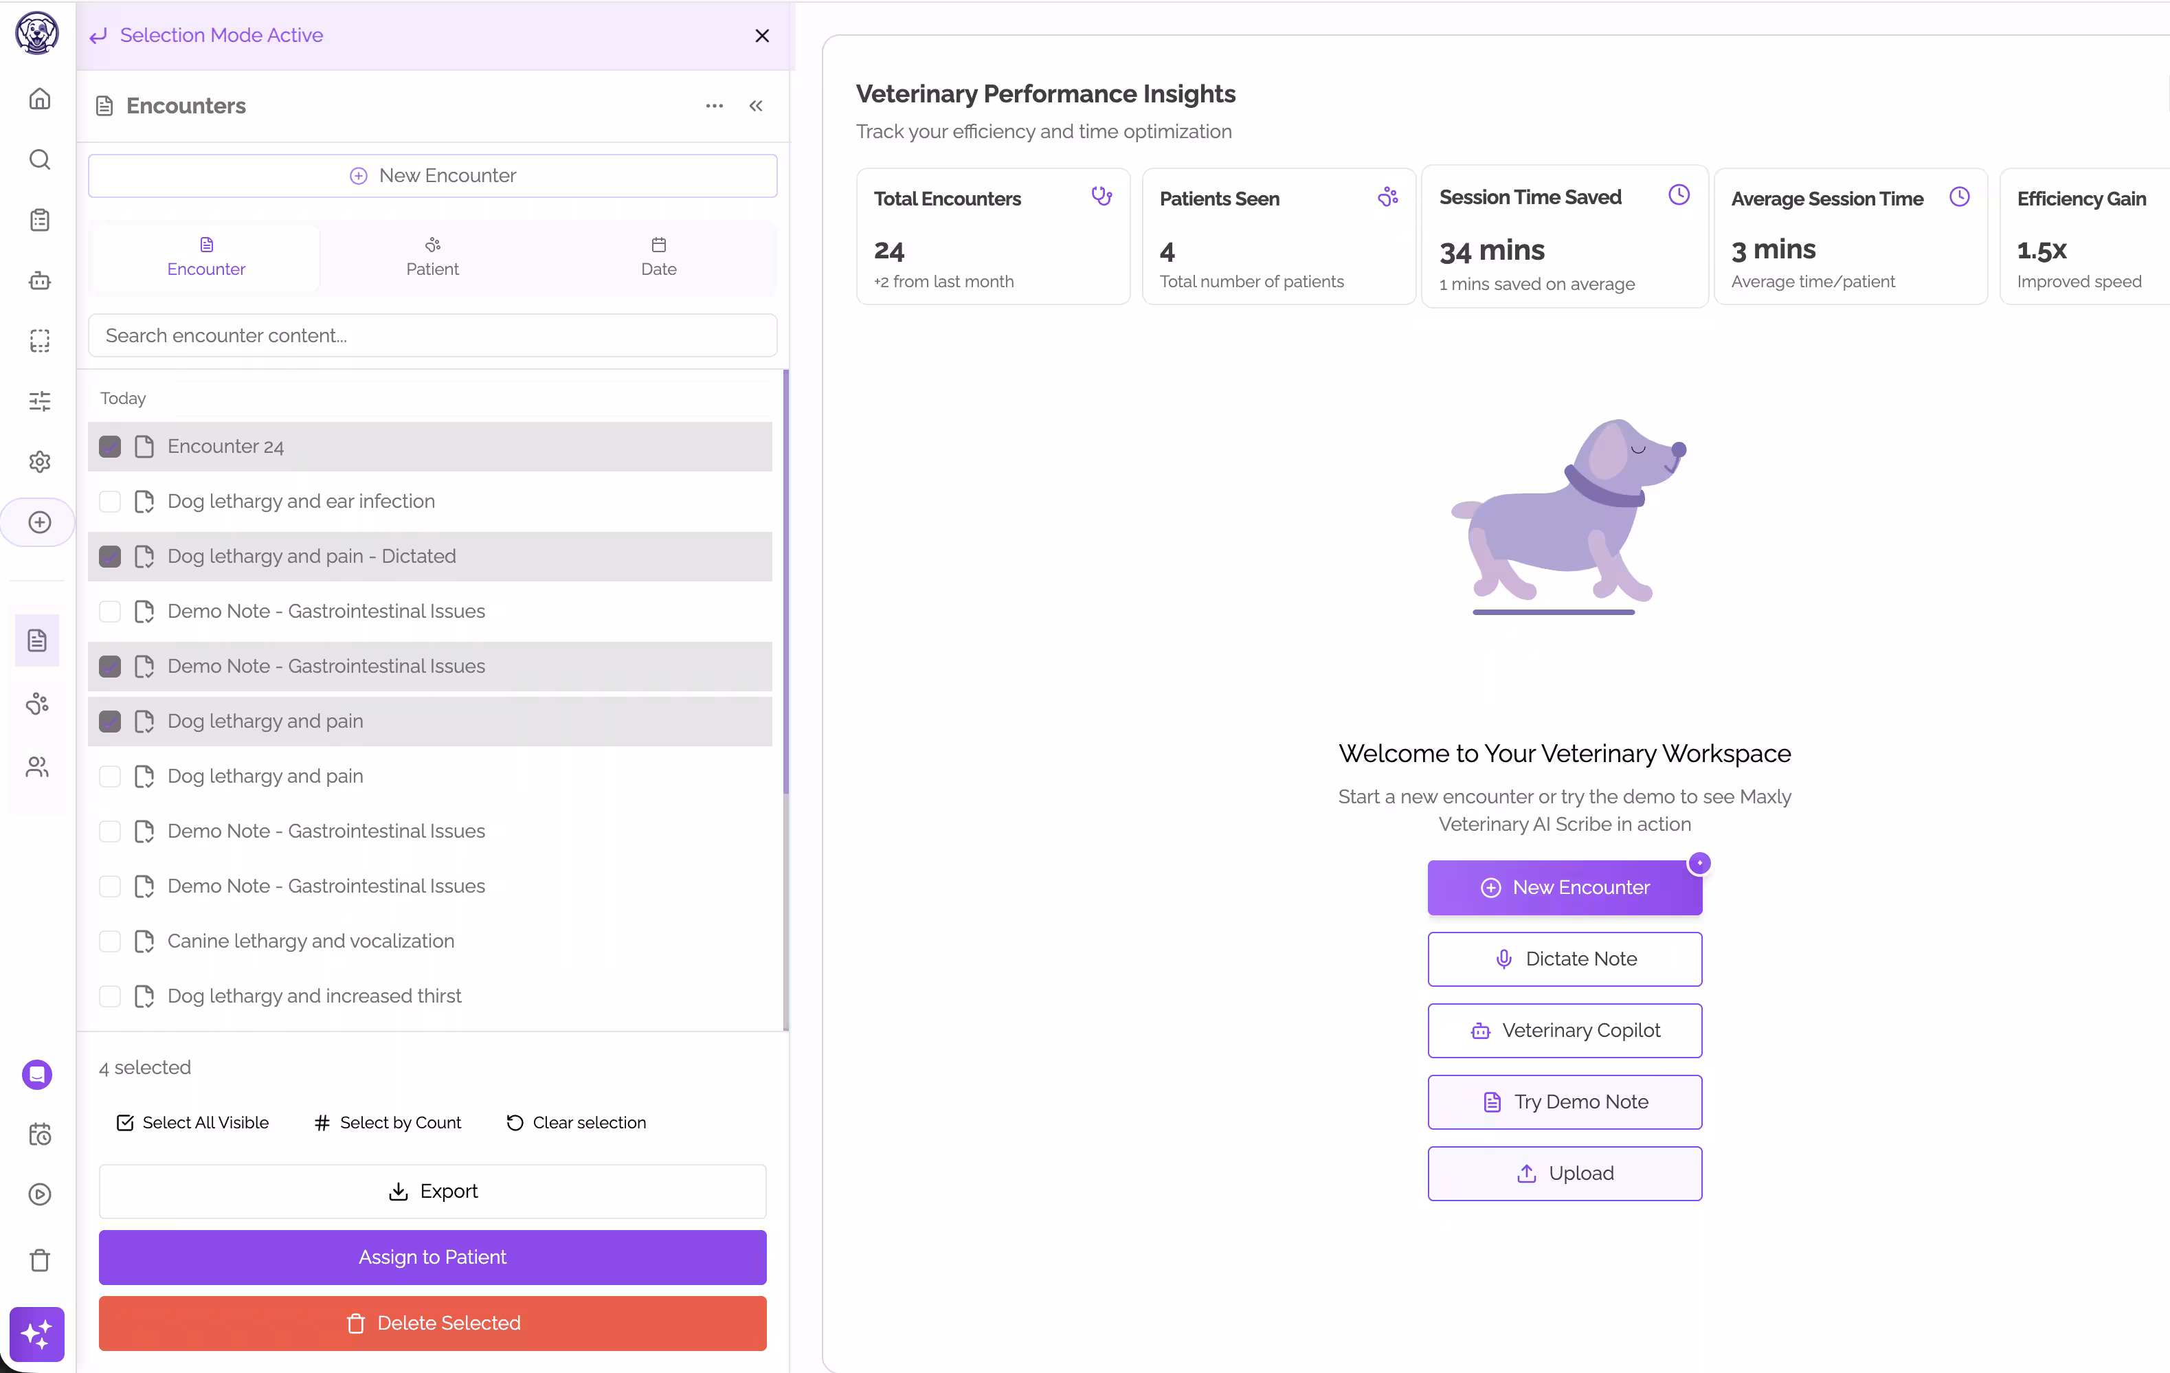This screenshot has height=1373, width=2170.
Task: Click the sparkle AI button at bottom-left
Action: tap(37, 1333)
